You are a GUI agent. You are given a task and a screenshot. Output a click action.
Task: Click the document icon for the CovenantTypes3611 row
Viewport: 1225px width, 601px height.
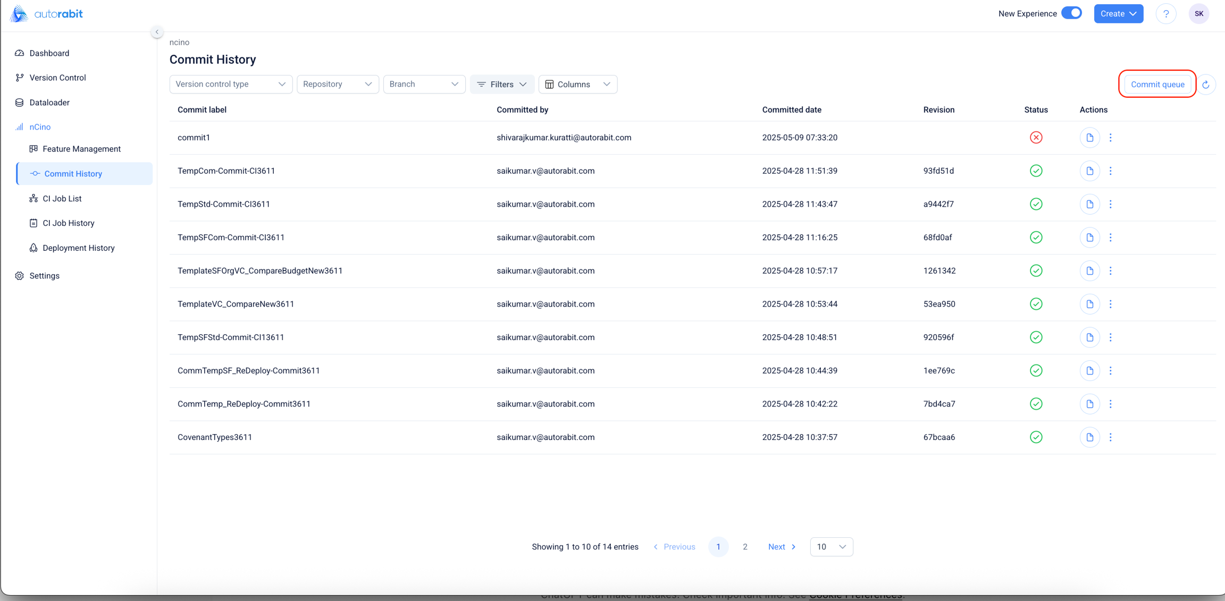[1089, 437]
